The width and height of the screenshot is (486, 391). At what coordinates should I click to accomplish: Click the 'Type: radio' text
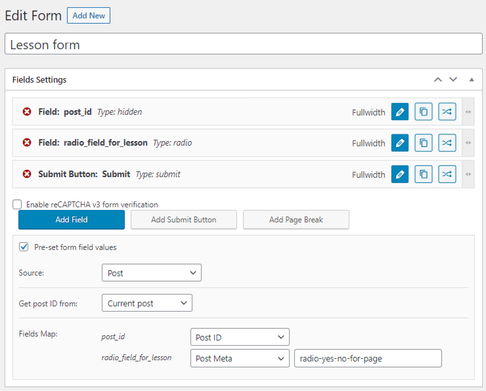pyautogui.click(x=172, y=143)
